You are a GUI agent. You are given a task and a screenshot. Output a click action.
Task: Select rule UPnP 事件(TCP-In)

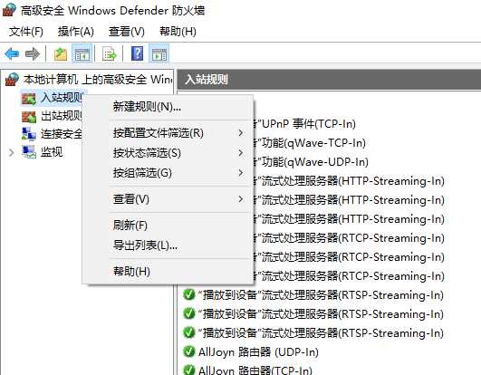click(x=308, y=124)
